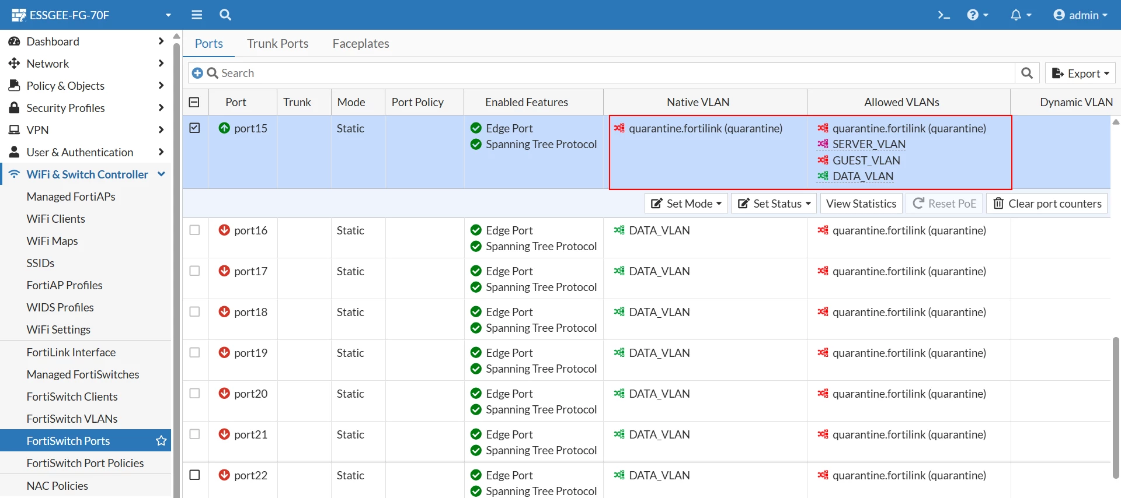The height and width of the screenshot is (498, 1121).
Task: Click the top bar search magnifier
Action: [x=225, y=15]
